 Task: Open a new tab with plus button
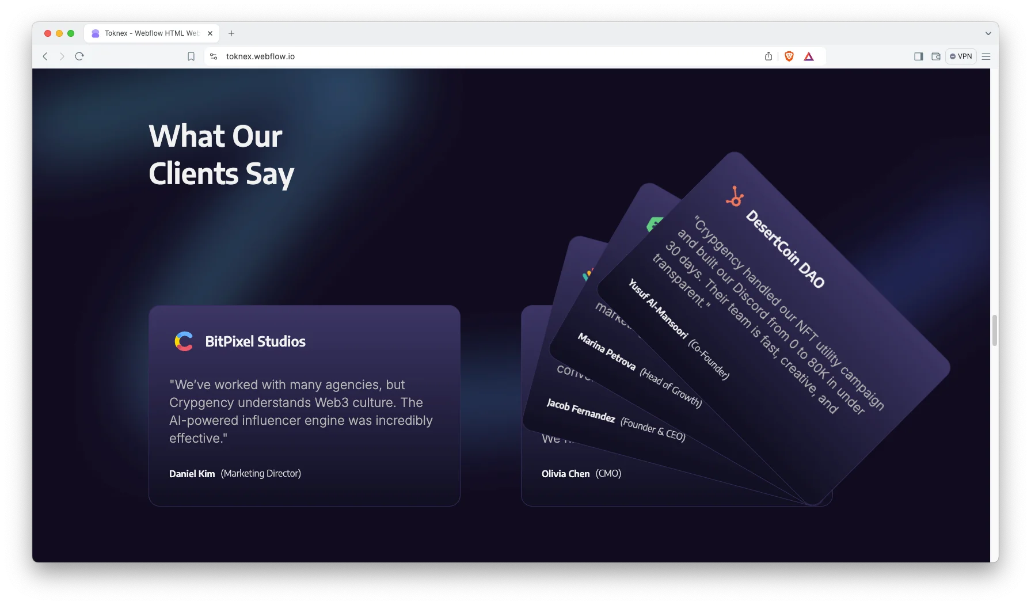[x=231, y=33]
